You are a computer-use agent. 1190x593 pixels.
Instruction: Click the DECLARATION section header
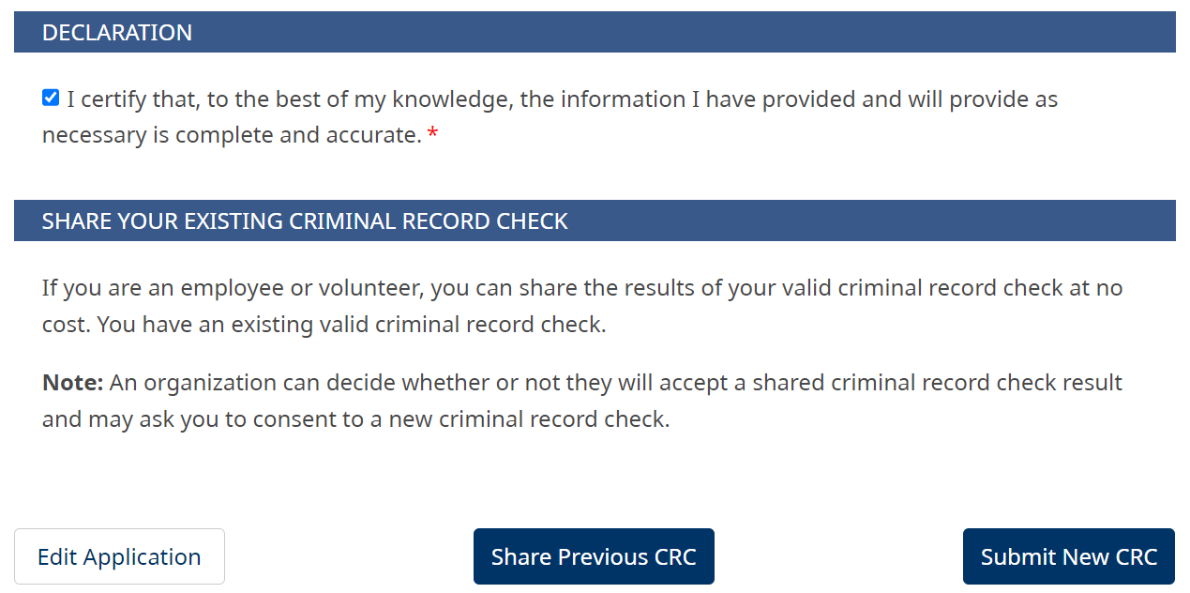pyautogui.click(x=116, y=32)
